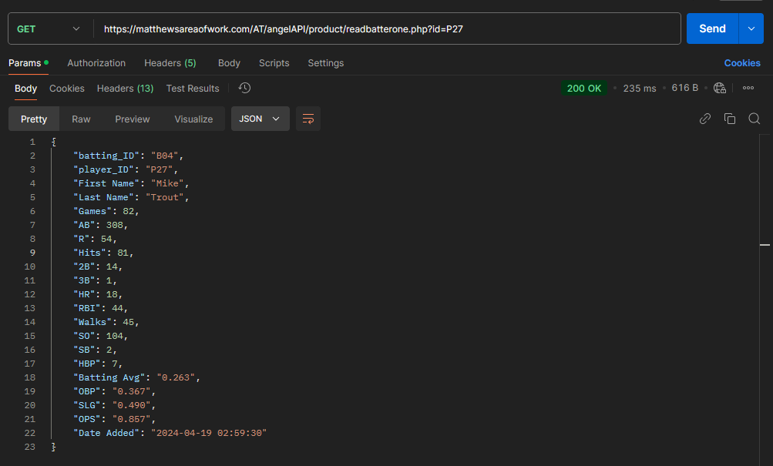Click the "2024-04-19 02:59:30" date value
This screenshot has width=773, height=466.
pyautogui.click(x=209, y=433)
